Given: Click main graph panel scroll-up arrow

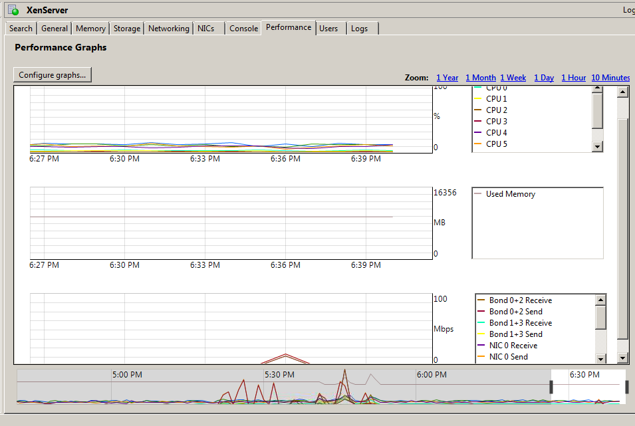Looking at the screenshot, I should [623, 92].
